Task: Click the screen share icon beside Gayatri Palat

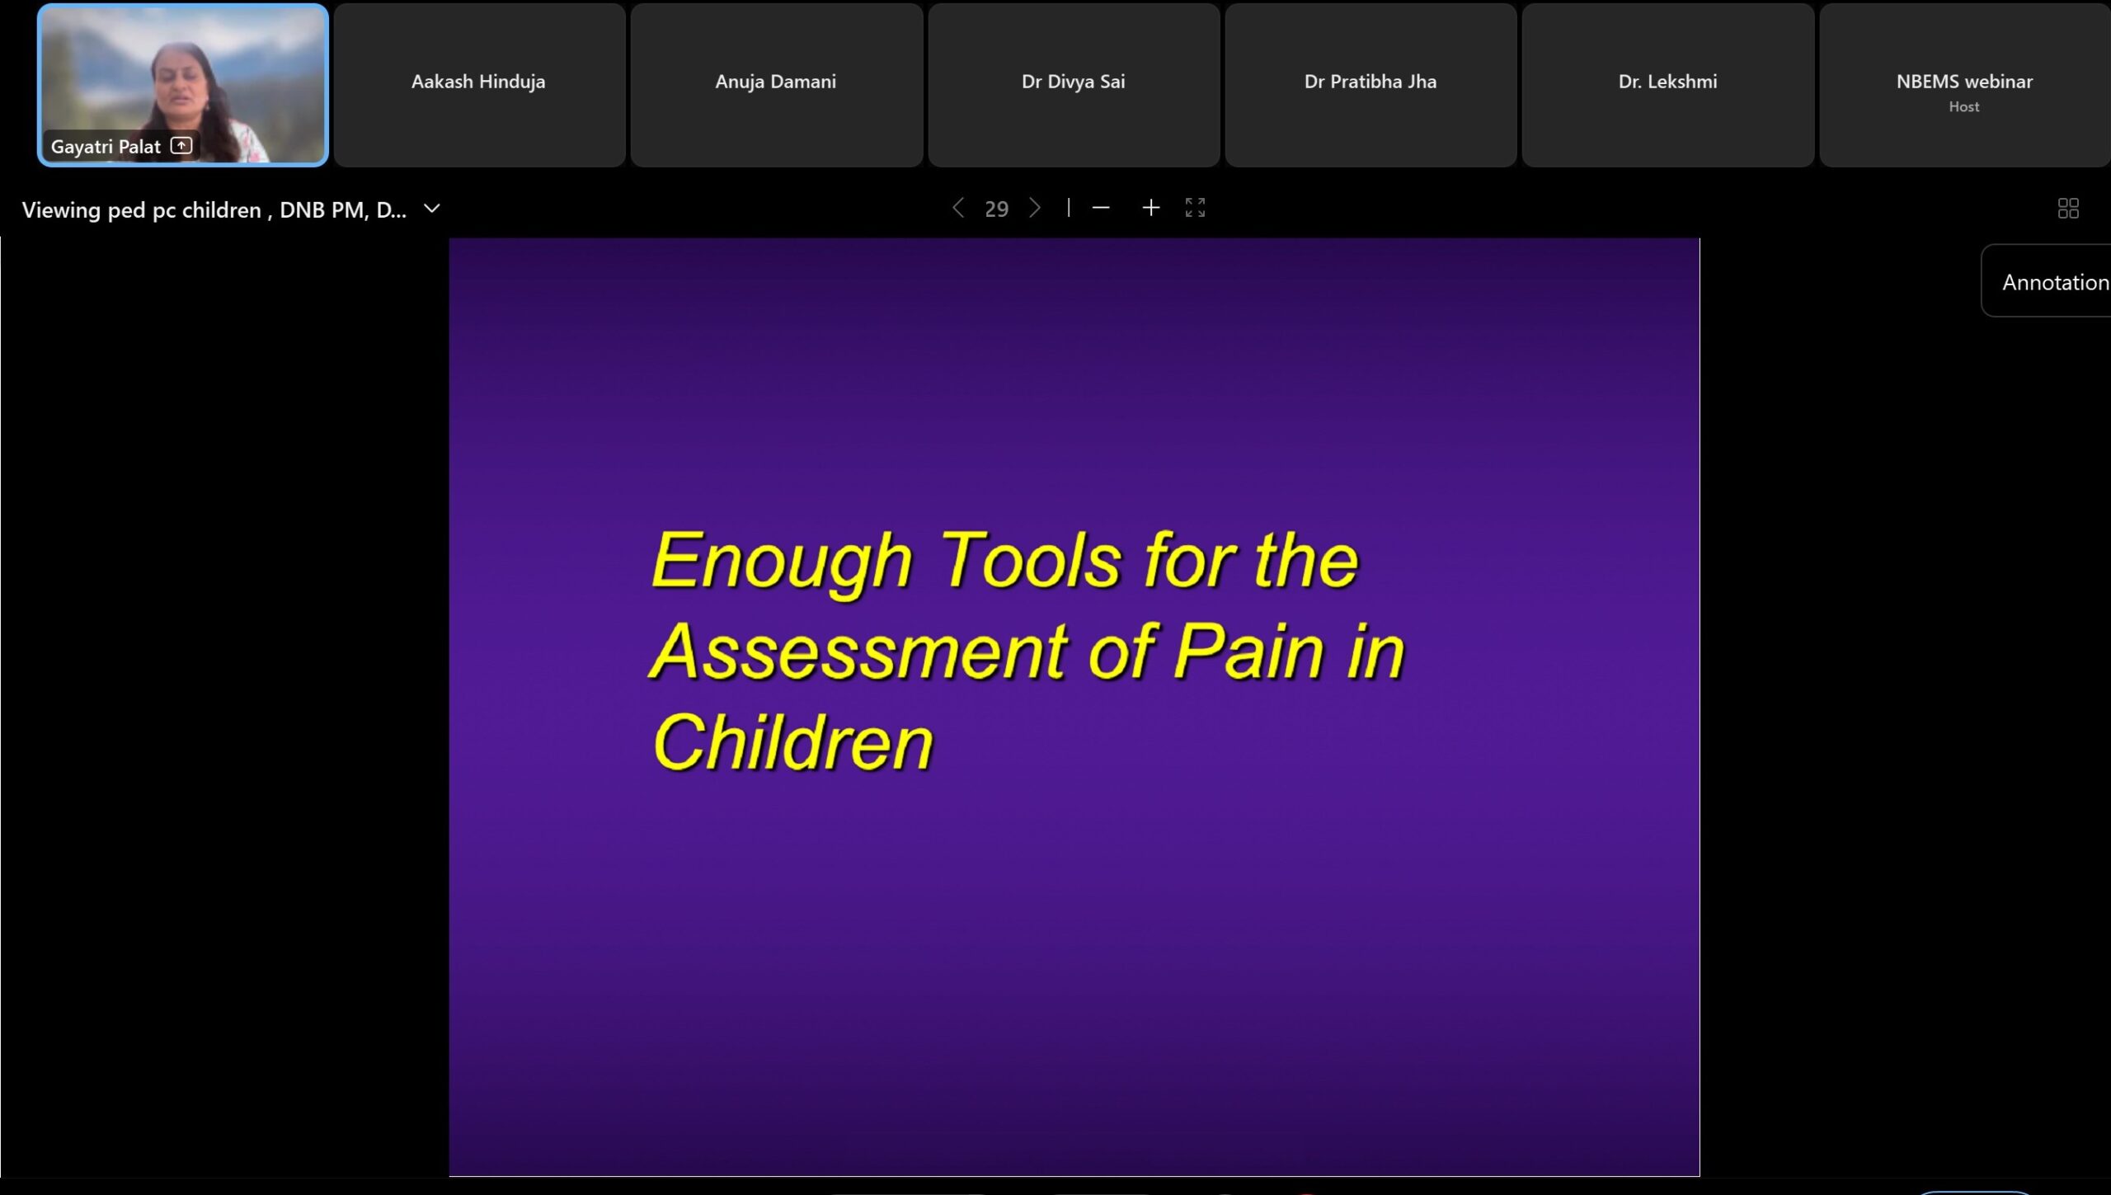Action: (181, 146)
